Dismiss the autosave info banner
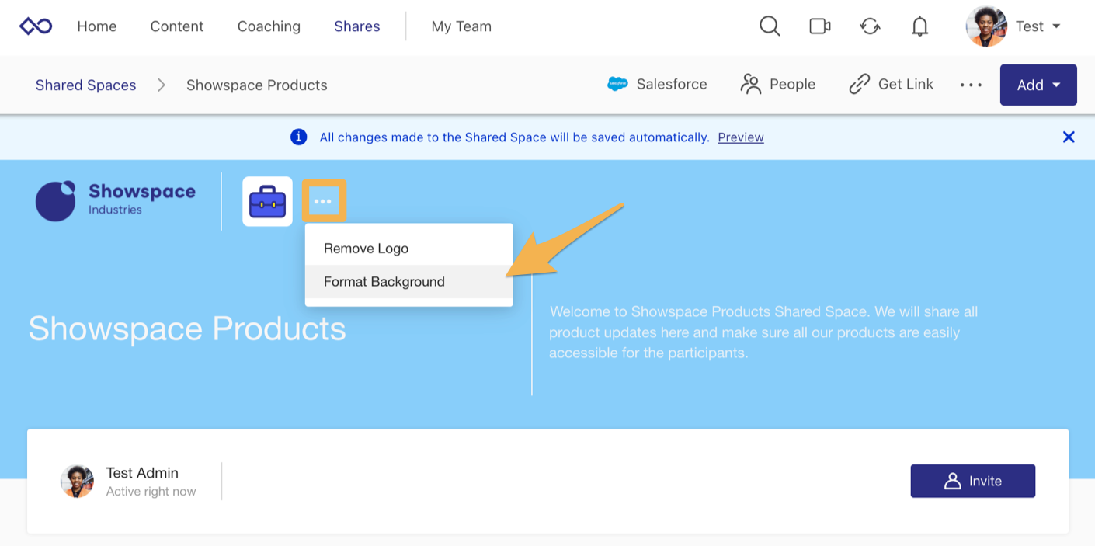Viewport: 1095px width, 546px height. pos(1069,137)
